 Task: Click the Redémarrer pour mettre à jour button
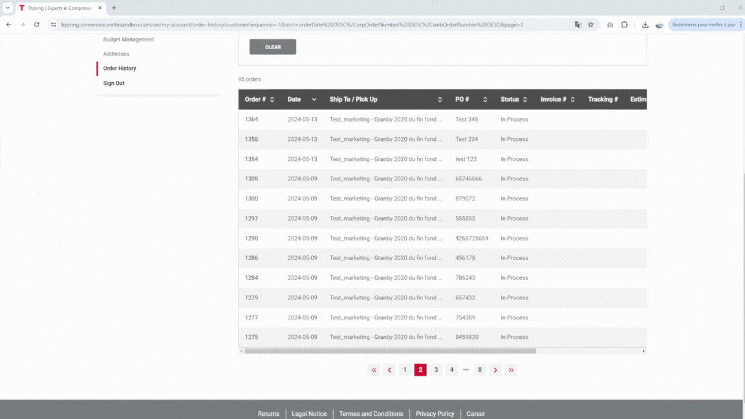coord(704,25)
